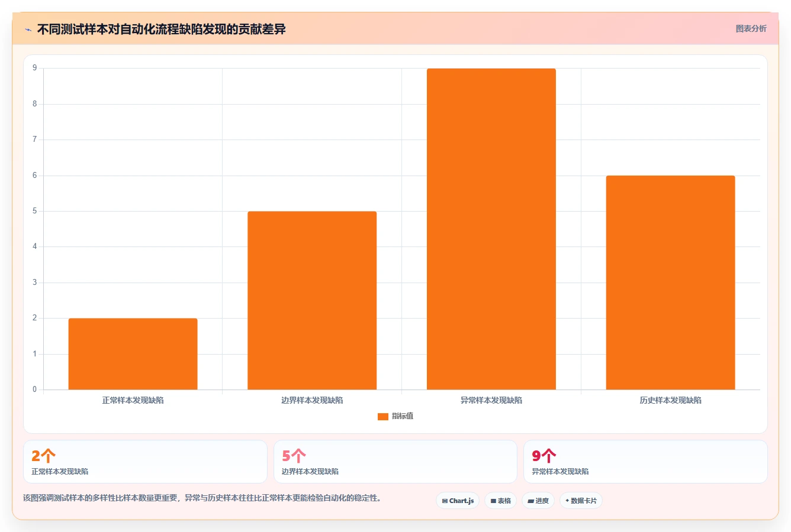Select the 进度 tag chip
This screenshot has width=791, height=532.
(538, 501)
